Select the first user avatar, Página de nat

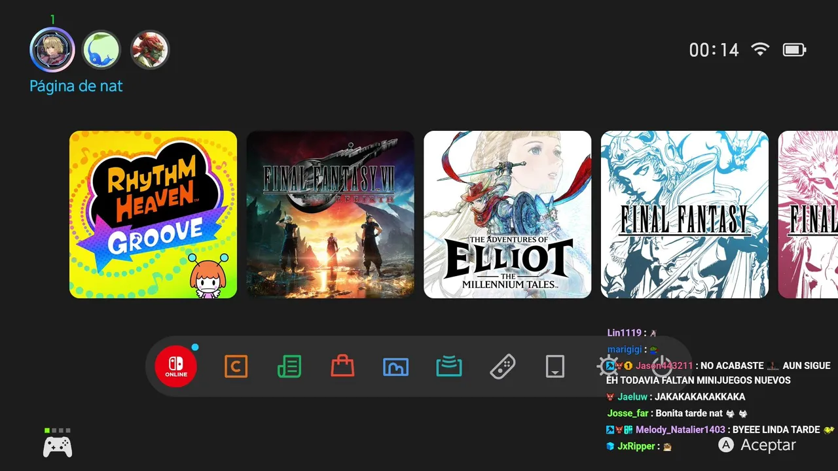coord(52,50)
